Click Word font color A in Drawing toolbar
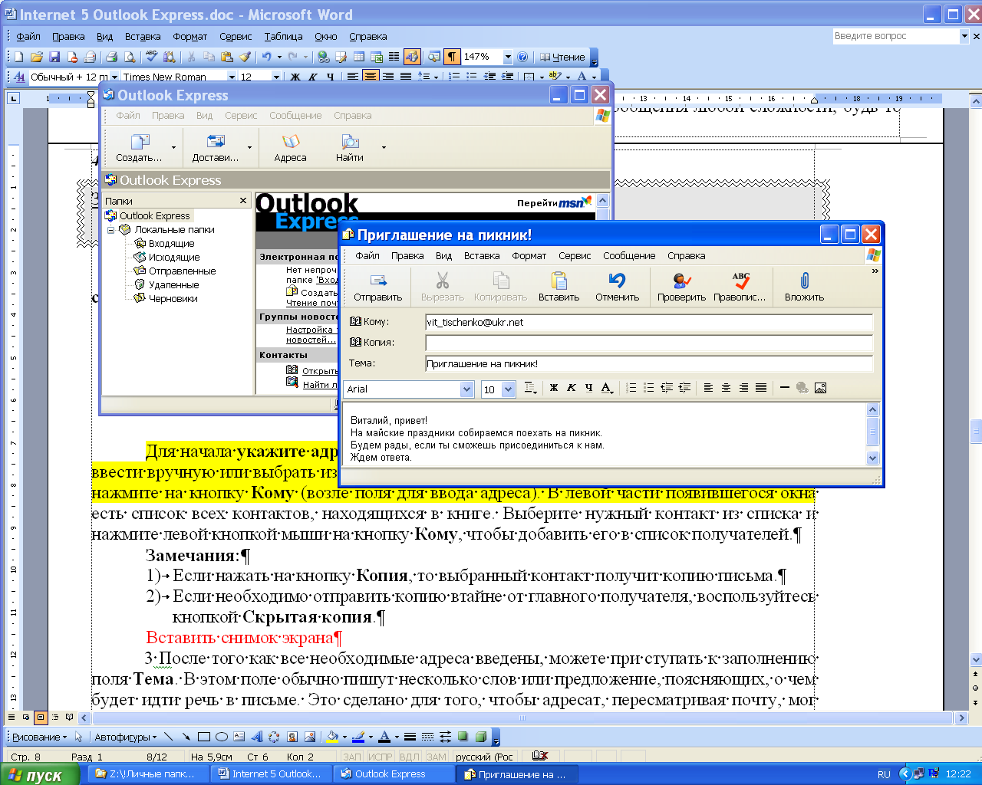Image resolution: width=982 pixels, height=785 pixels. [x=384, y=737]
